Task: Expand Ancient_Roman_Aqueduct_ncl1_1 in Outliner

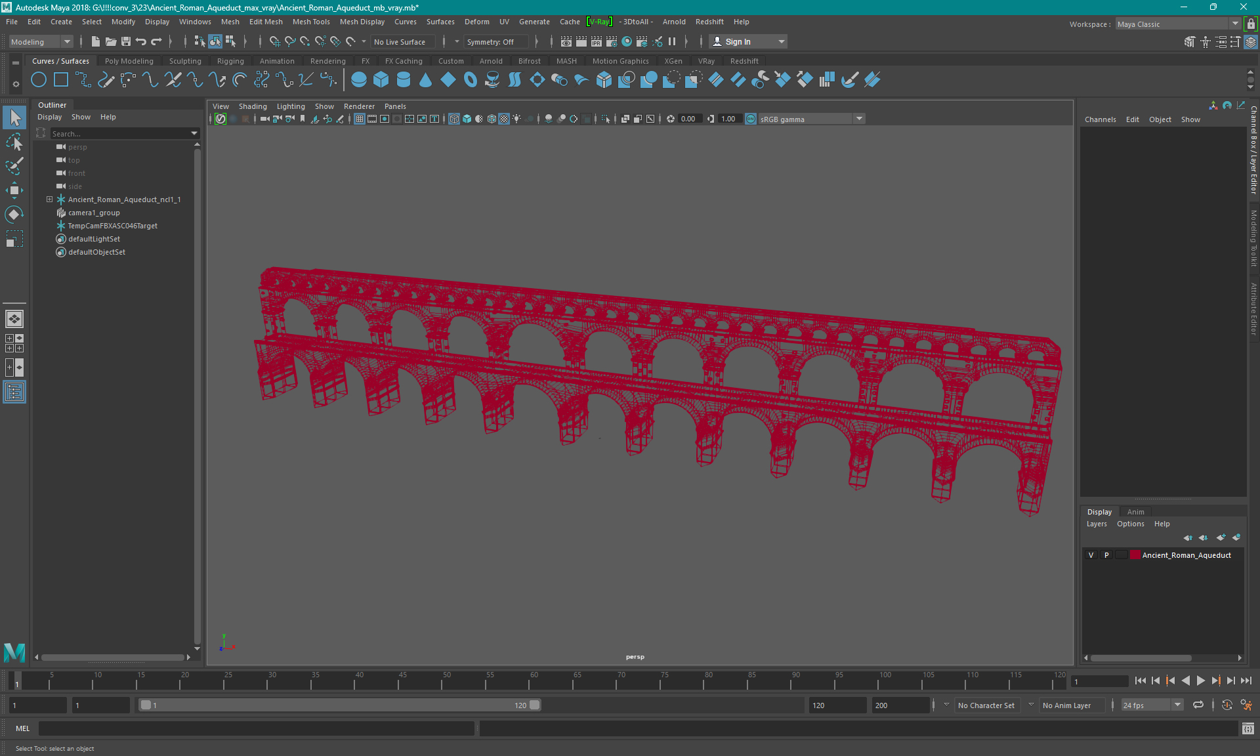Action: pos(49,199)
